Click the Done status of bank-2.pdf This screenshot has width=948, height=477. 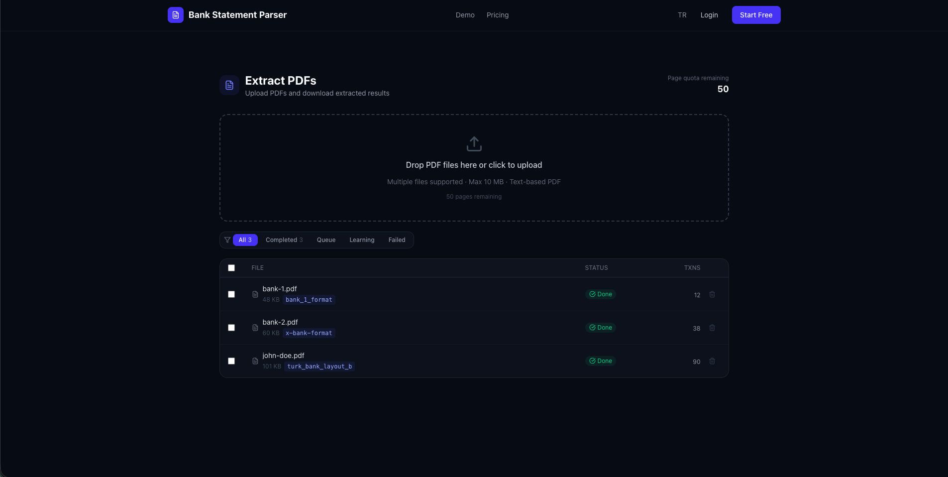point(601,328)
